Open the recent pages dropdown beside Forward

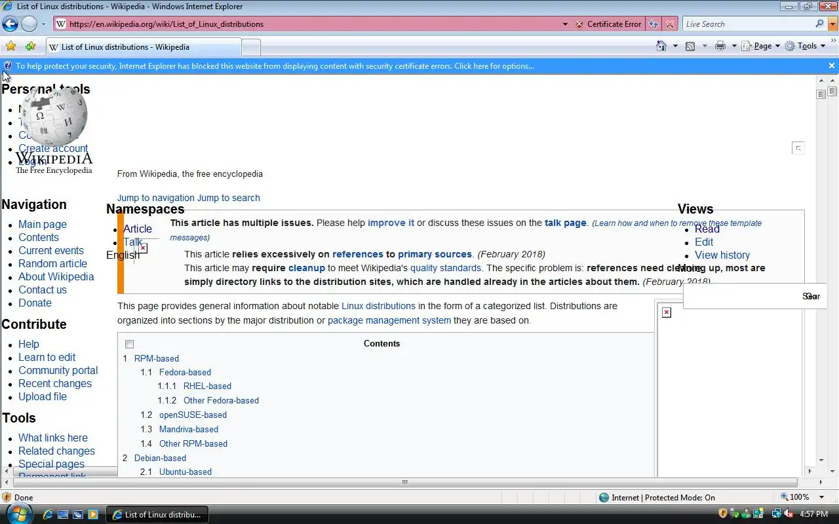point(44,24)
